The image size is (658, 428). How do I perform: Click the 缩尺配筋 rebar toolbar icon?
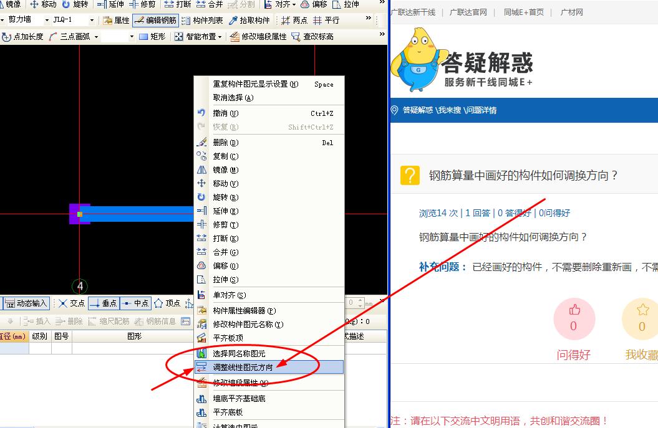[109, 321]
